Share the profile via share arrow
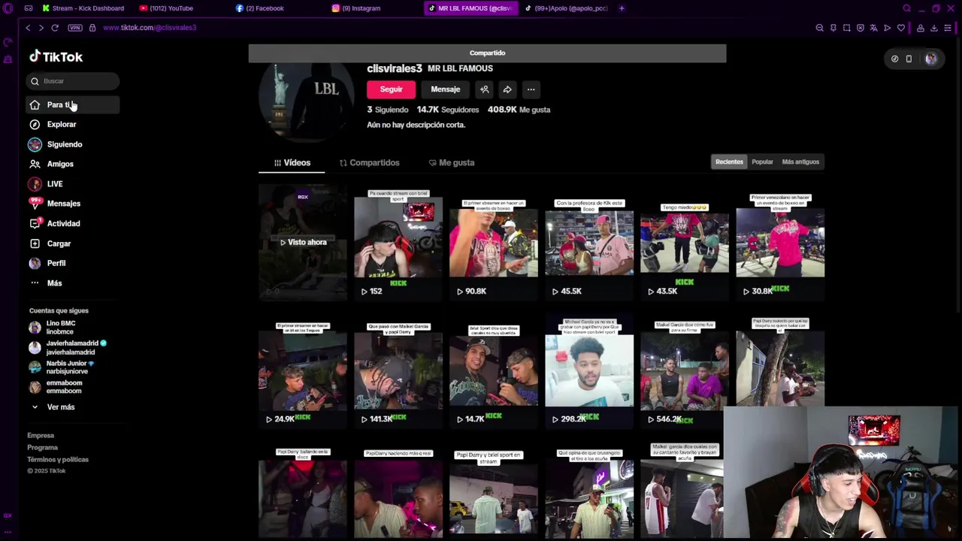The image size is (962, 541). click(507, 89)
